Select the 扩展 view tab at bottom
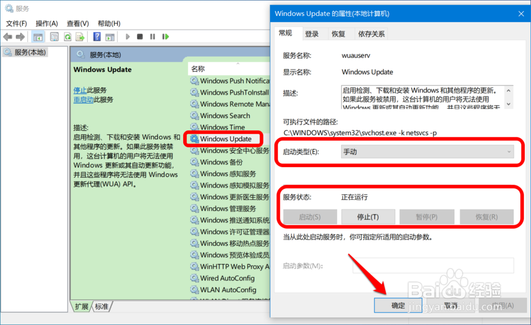531x325 pixels. [81, 306]
